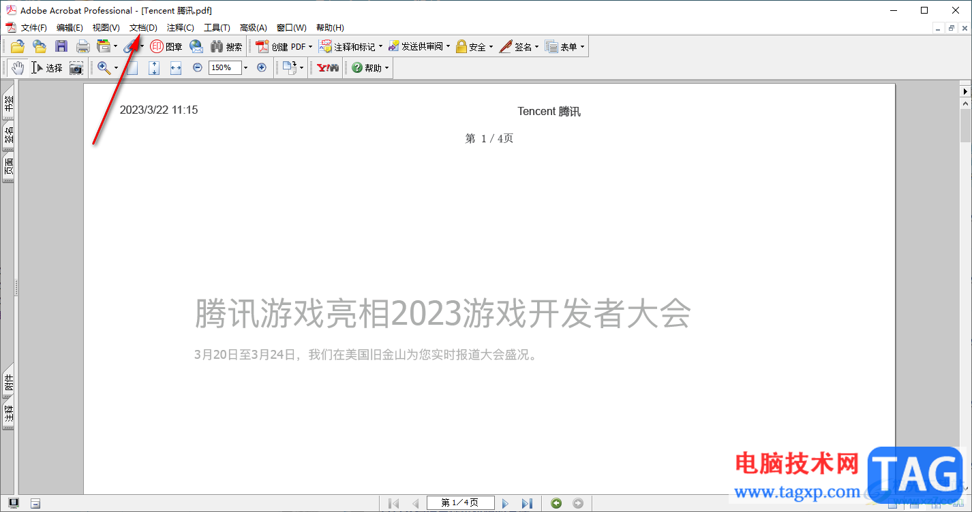Open the 注释(C) menu

point(181,27)
